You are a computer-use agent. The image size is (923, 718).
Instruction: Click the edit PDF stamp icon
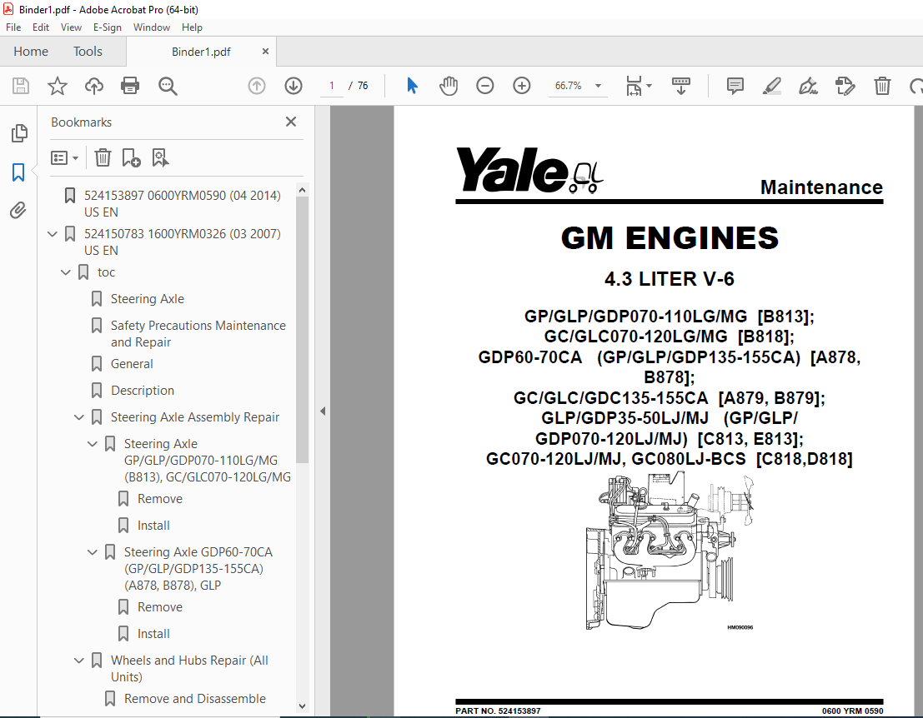(845, 86)
